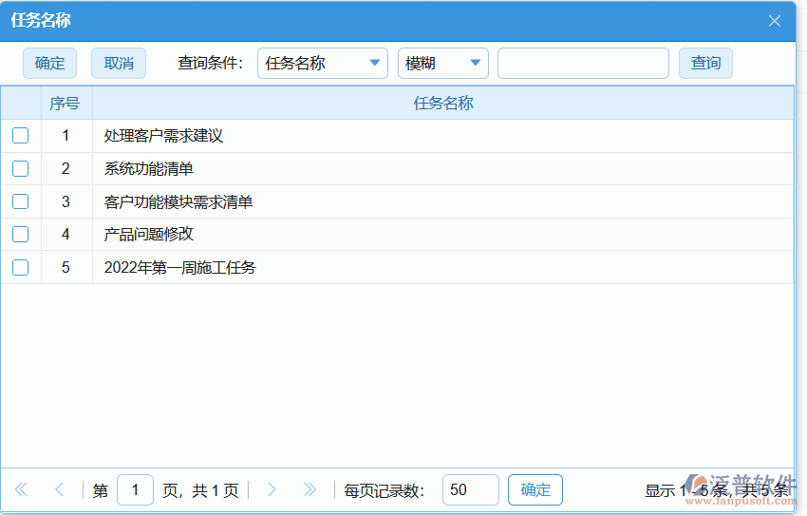Go to the first page arrow icon

tap(21, 490)
